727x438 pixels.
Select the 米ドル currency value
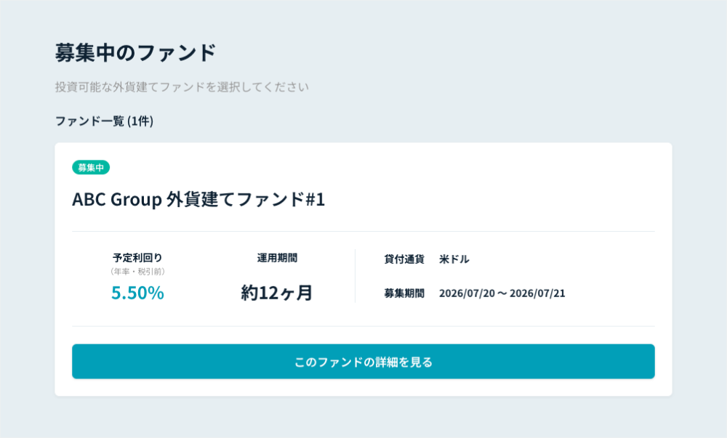[x=454, y=259]
